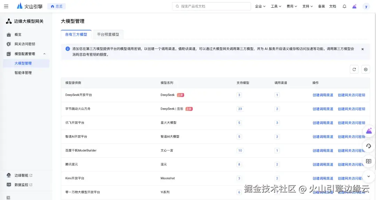Open channel count 2 for Kimi开放平台

[277, 178]
